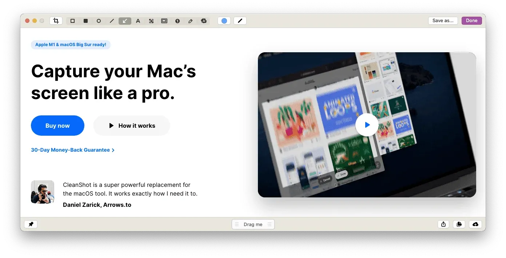Click the Save as... button
Screen dimensions: 506x258
pos(443,21)
